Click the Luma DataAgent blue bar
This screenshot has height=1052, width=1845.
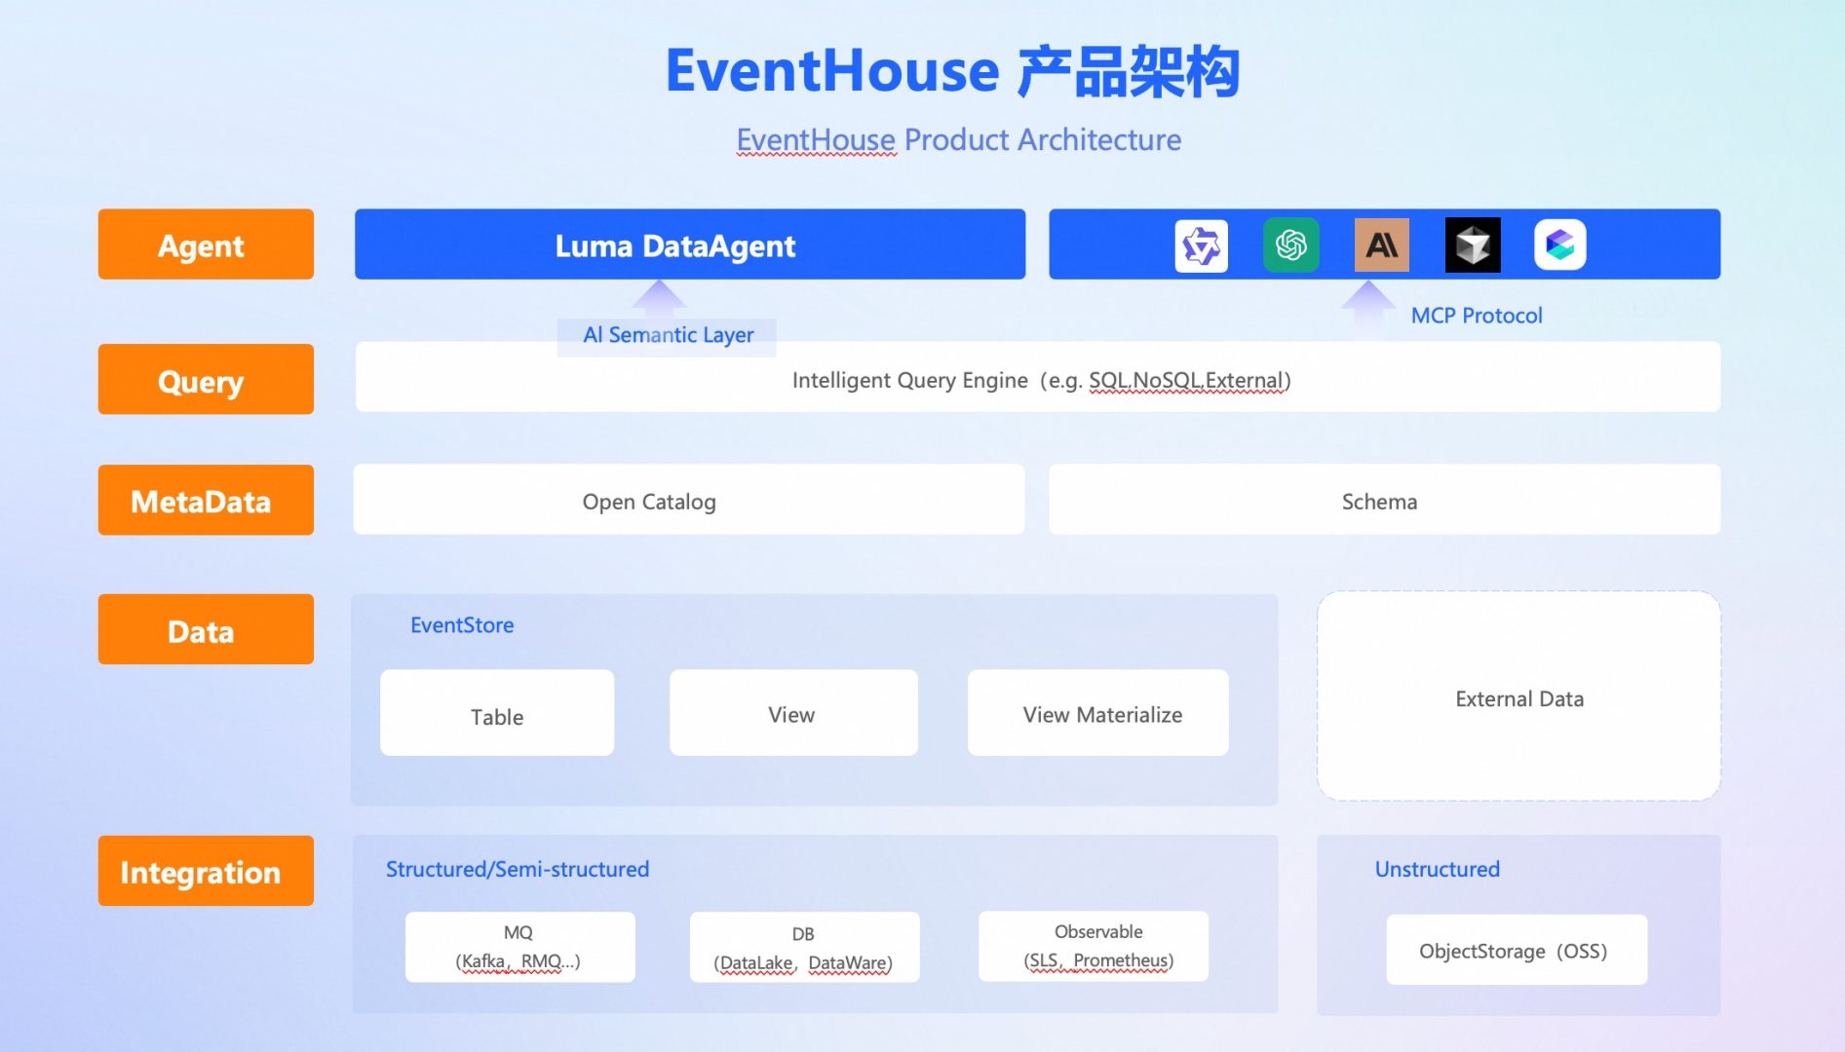pyautogui.click(x=689, y=245)
